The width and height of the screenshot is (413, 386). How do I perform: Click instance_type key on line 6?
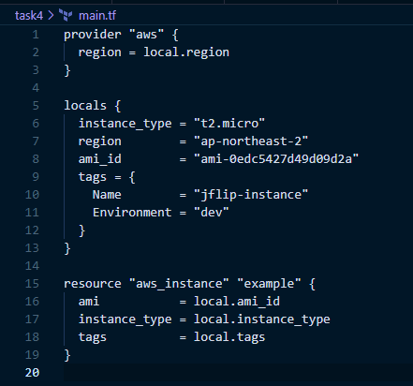click(125, 124)
